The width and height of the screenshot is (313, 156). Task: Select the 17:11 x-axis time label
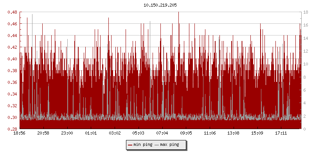(281, 133)
